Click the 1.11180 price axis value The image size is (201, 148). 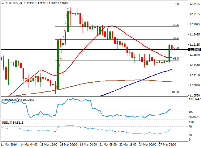click(195, 75)
